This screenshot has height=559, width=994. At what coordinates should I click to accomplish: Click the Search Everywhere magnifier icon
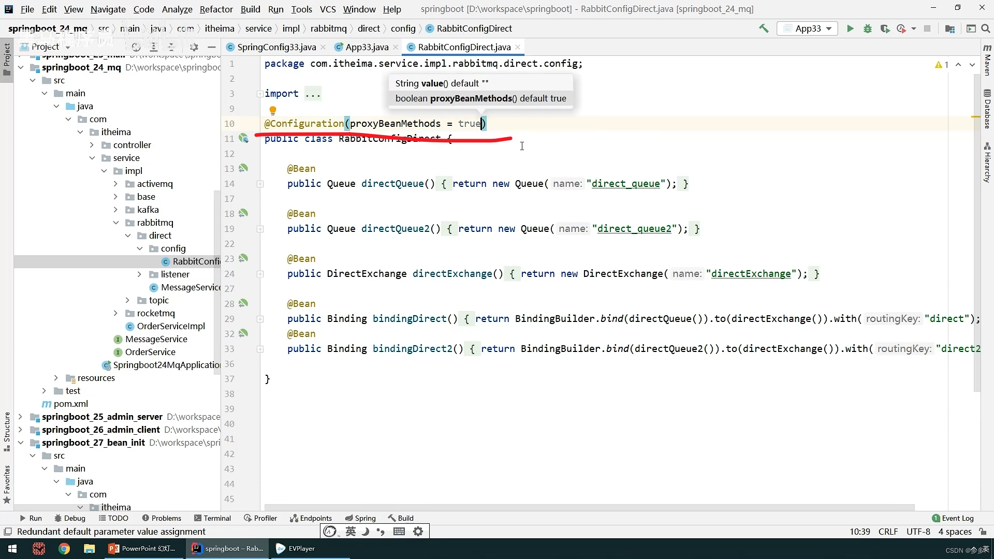pyautogui.click(x=986, y=28)
